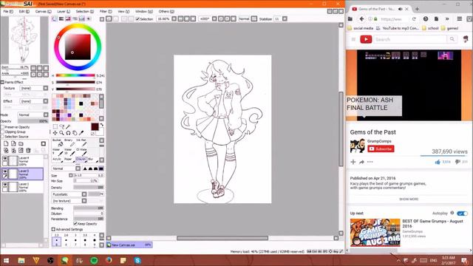Show the swatches panel icon
Screen dimensions: 473x266
tap(82, 18)
